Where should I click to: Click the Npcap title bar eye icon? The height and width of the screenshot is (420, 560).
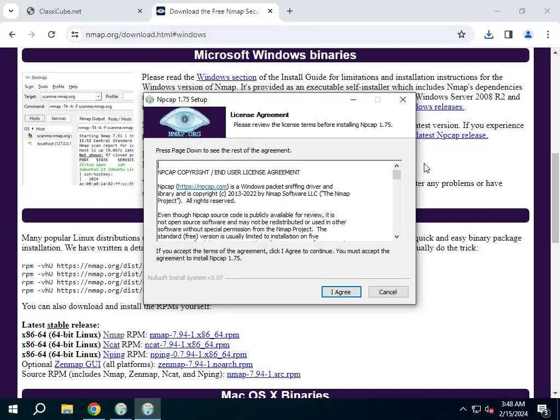click(x=150, y=100)
